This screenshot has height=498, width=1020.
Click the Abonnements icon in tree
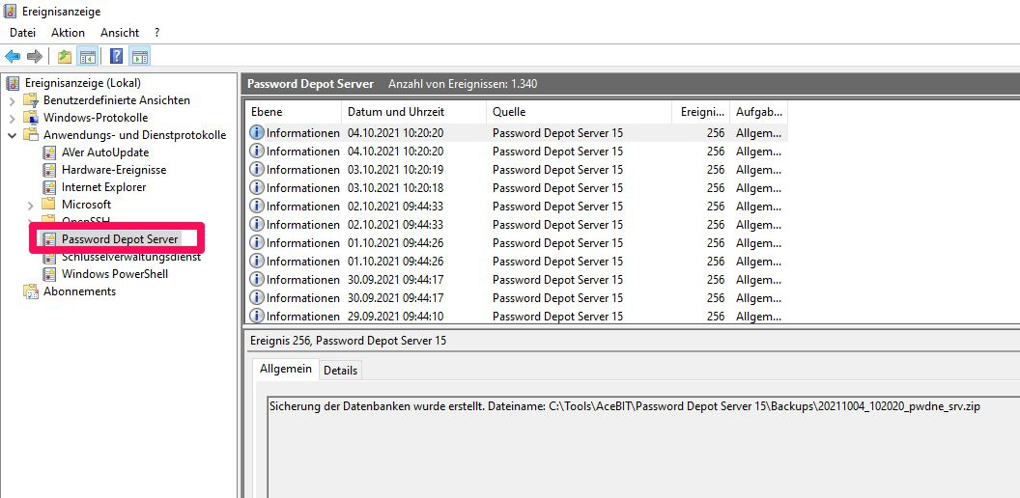(x=31, y=291)
